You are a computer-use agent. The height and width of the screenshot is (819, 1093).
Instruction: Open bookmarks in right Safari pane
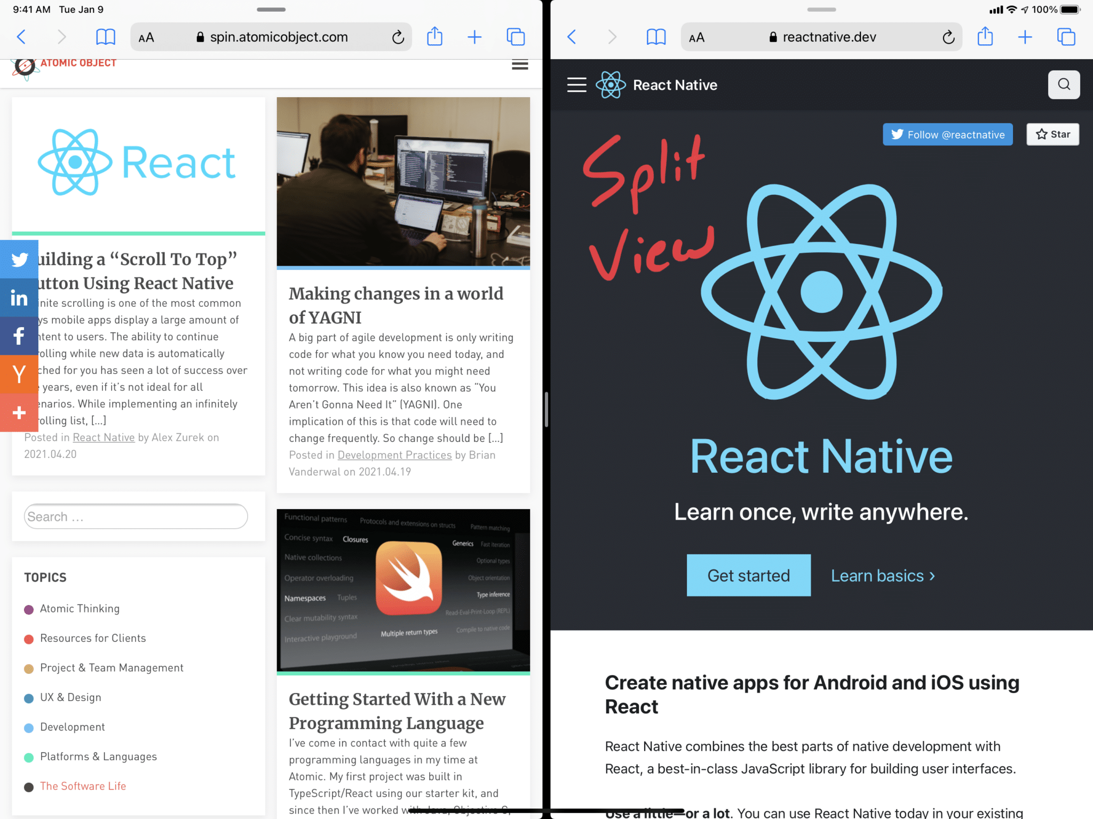(x=656, y=37)
